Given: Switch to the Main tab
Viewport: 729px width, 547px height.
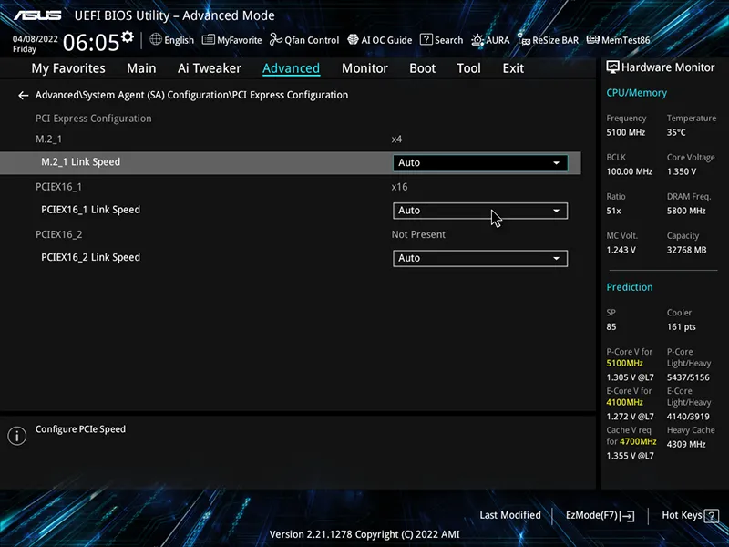Looking at the screenshot, I should click(141, 68).
